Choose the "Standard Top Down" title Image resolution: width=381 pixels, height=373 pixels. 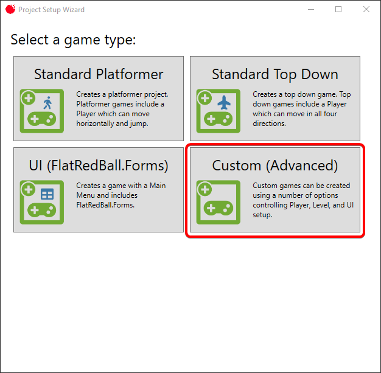pos(274,74)
